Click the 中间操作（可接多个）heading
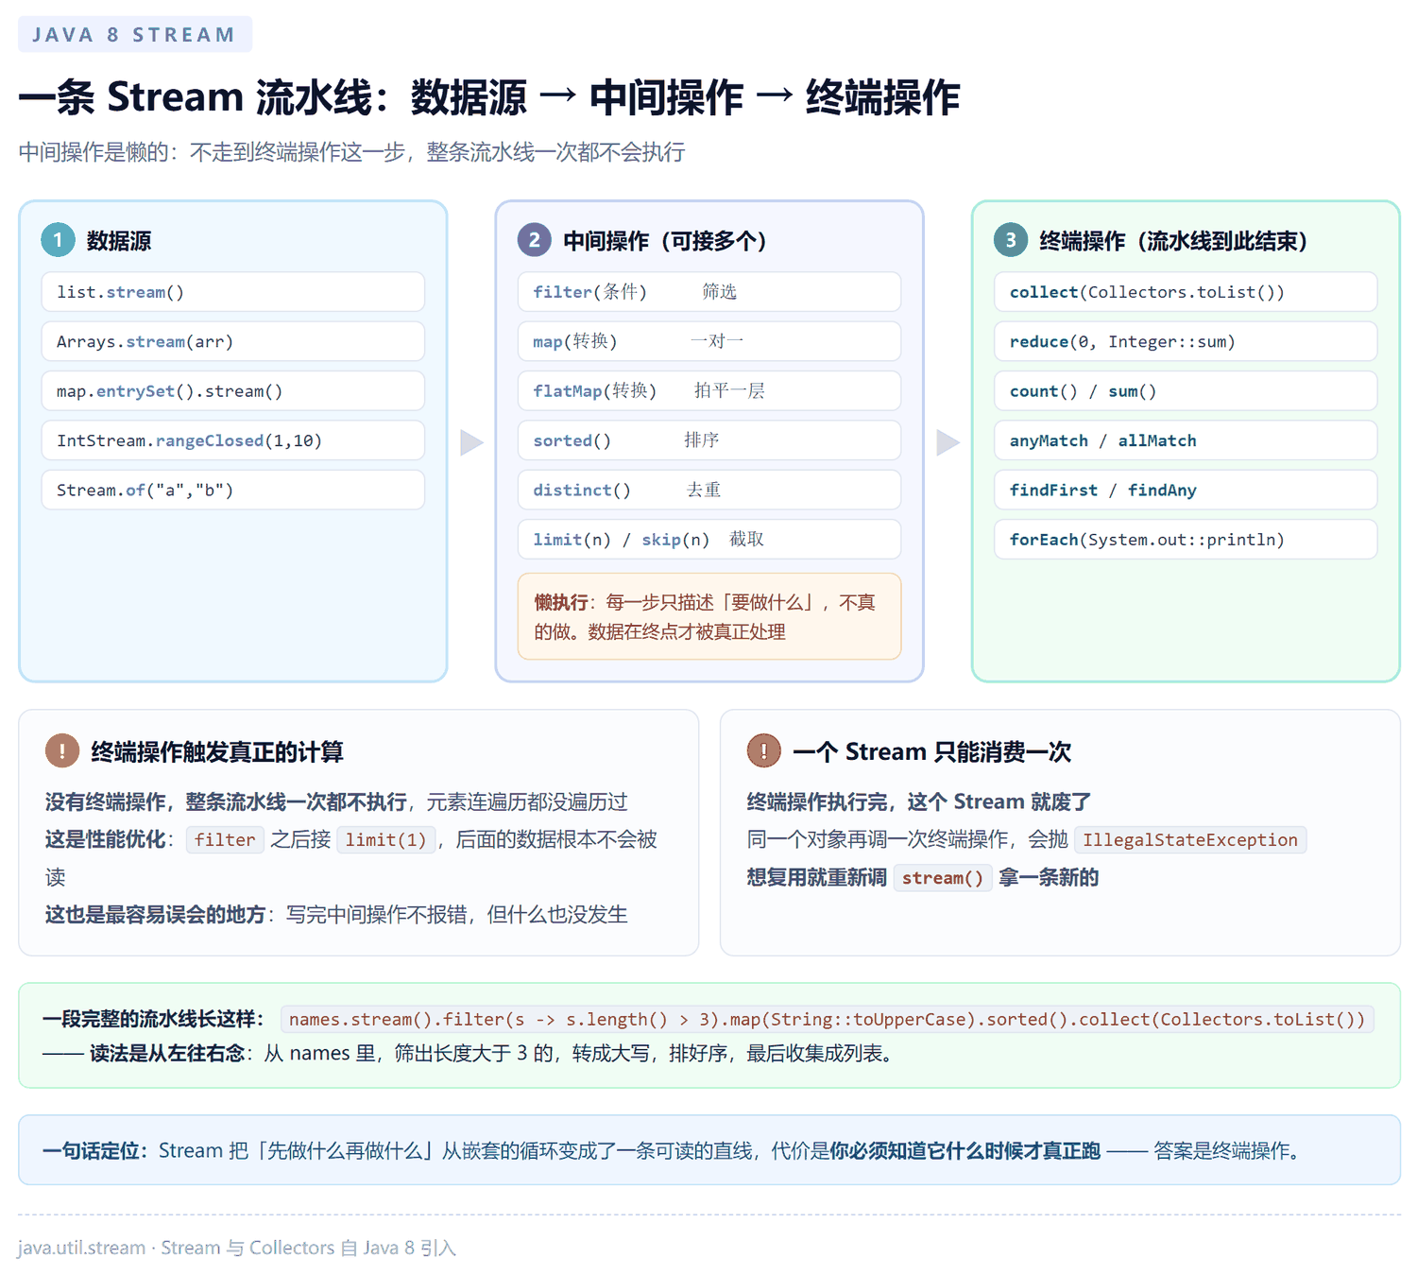This screenshot has height=1275, width=1417. [665, 241]
